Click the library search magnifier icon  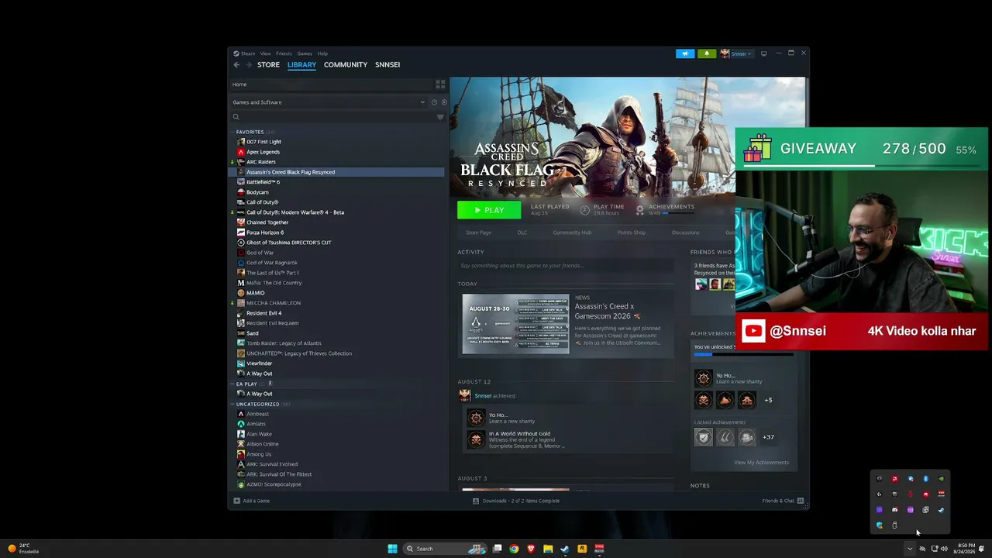point(236,117)
